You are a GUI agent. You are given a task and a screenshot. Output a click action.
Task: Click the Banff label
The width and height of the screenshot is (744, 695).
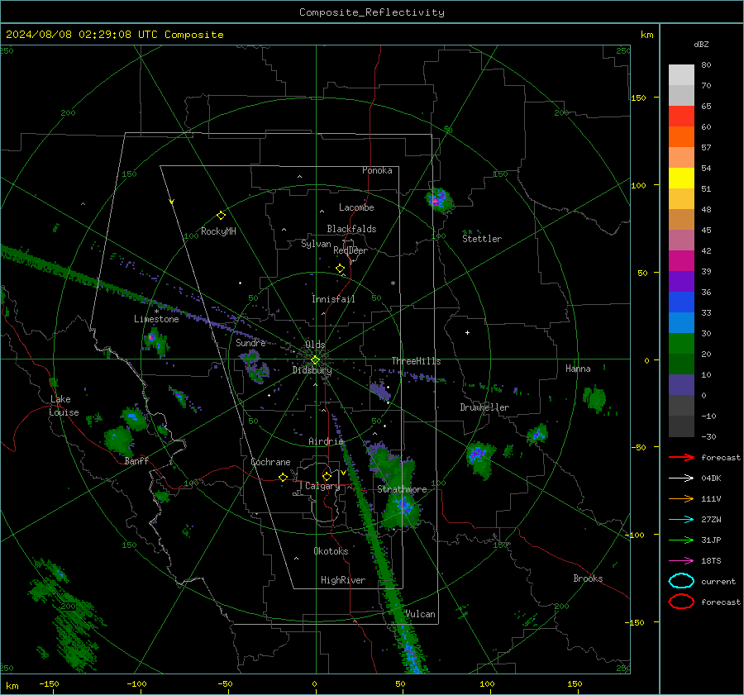click(x=136, y=460)
